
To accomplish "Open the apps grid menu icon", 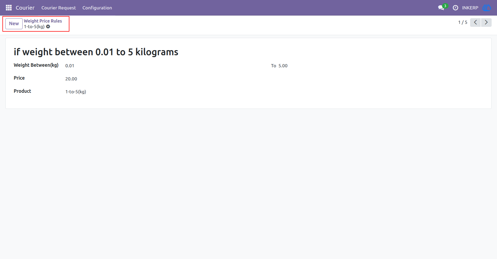I will [9, 8].
